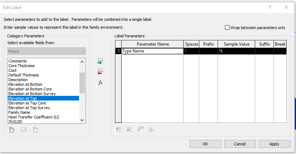Click the delete parameter icon below the list
Image resolution: width=296 pixels, height=154 pixels.
point(35,130)
